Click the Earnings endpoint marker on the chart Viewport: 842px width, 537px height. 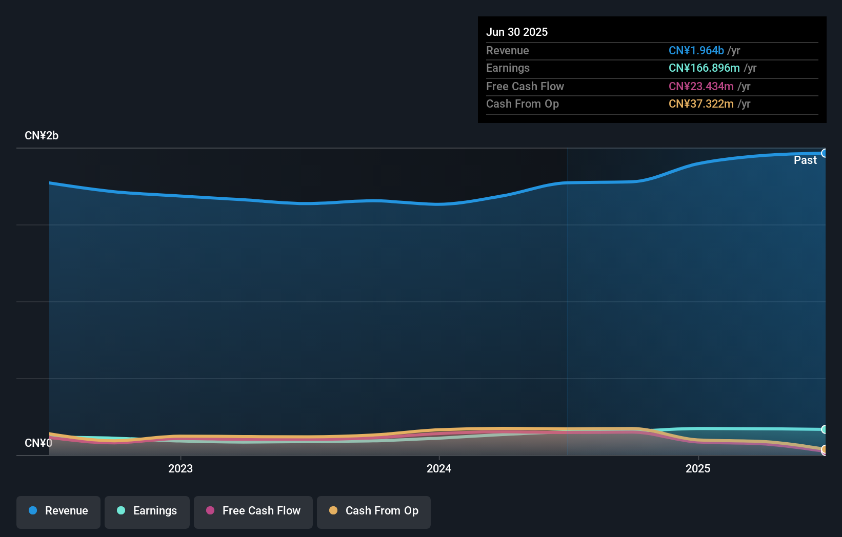tap(825, 429)
